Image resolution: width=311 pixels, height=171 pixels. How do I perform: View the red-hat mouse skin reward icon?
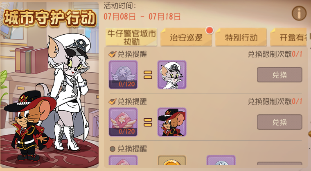click(x=172, y=122)
